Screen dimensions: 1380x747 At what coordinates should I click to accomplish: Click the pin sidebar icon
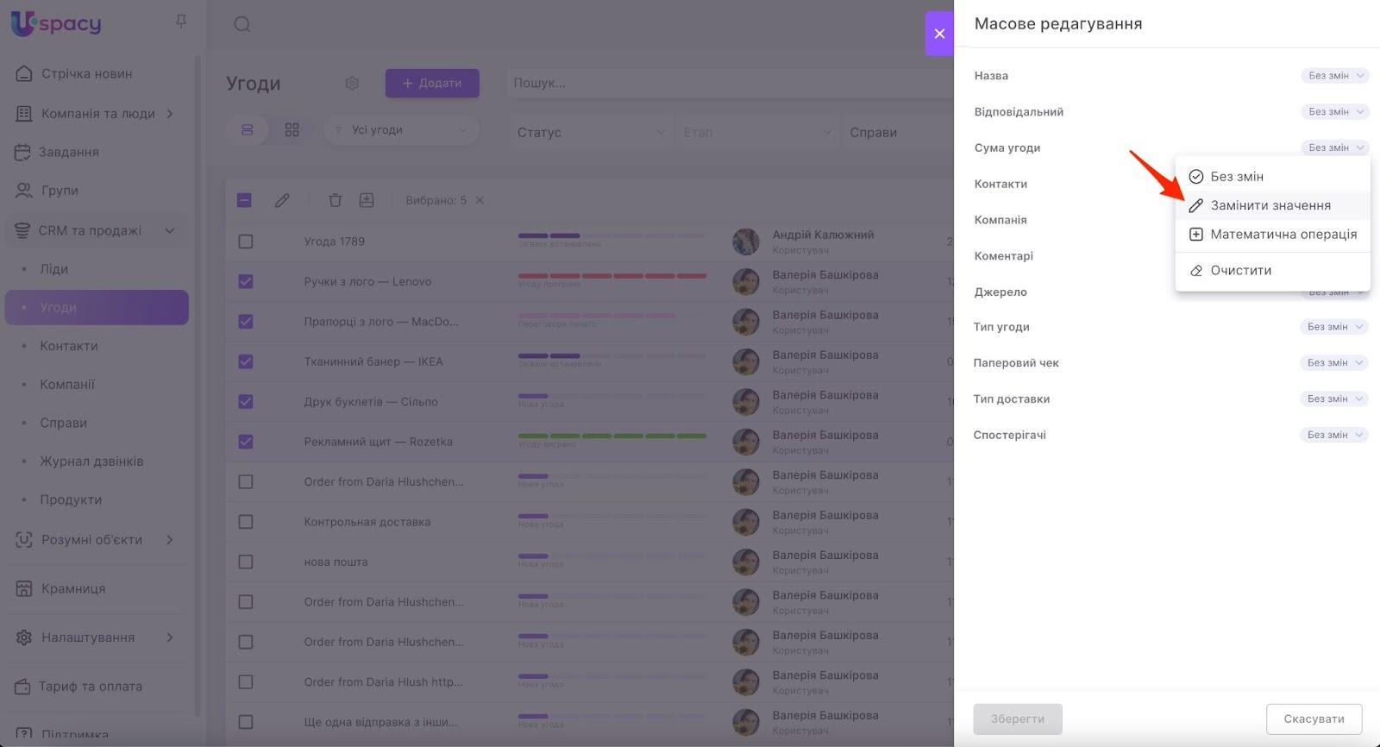point(181,22)
